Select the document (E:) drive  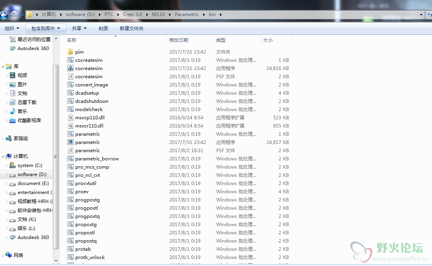[x=33, y=183]
